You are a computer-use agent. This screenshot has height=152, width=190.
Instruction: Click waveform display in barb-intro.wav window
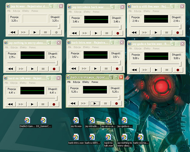tap(96, 55)
